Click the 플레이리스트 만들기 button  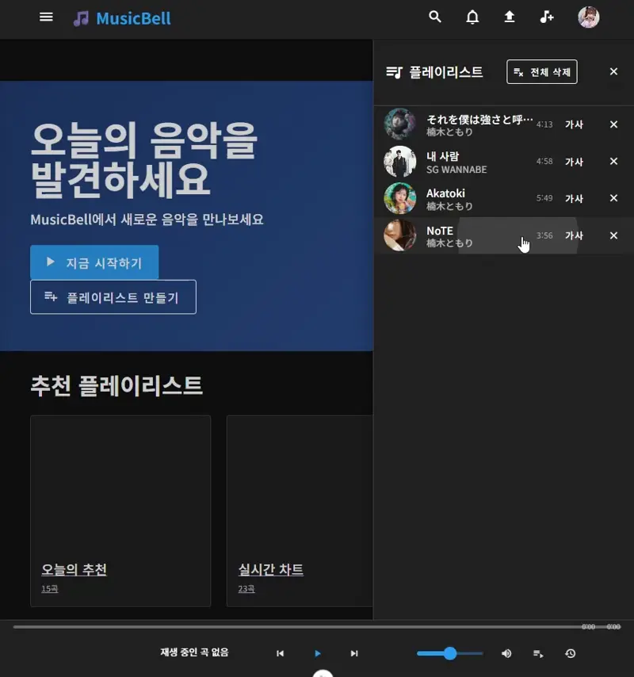pos(113,297)
